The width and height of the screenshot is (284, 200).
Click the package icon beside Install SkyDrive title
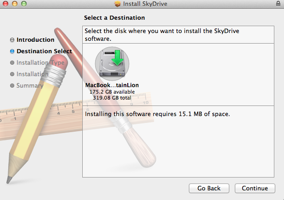[117, 4]
